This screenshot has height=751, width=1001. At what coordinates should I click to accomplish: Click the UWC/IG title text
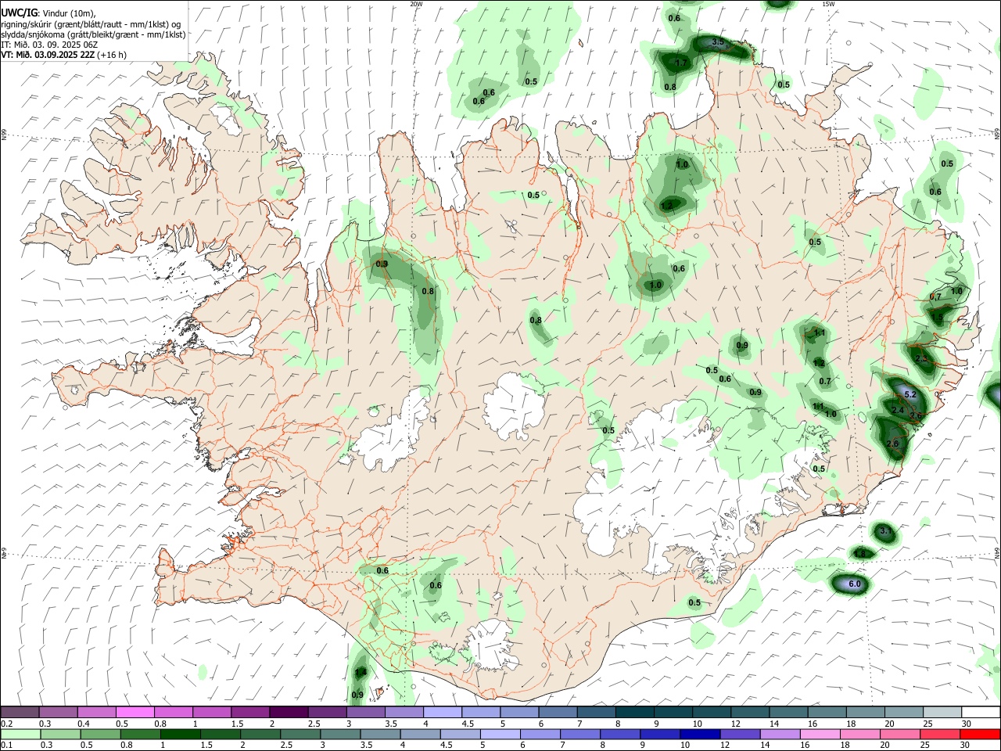coord(19,13)
